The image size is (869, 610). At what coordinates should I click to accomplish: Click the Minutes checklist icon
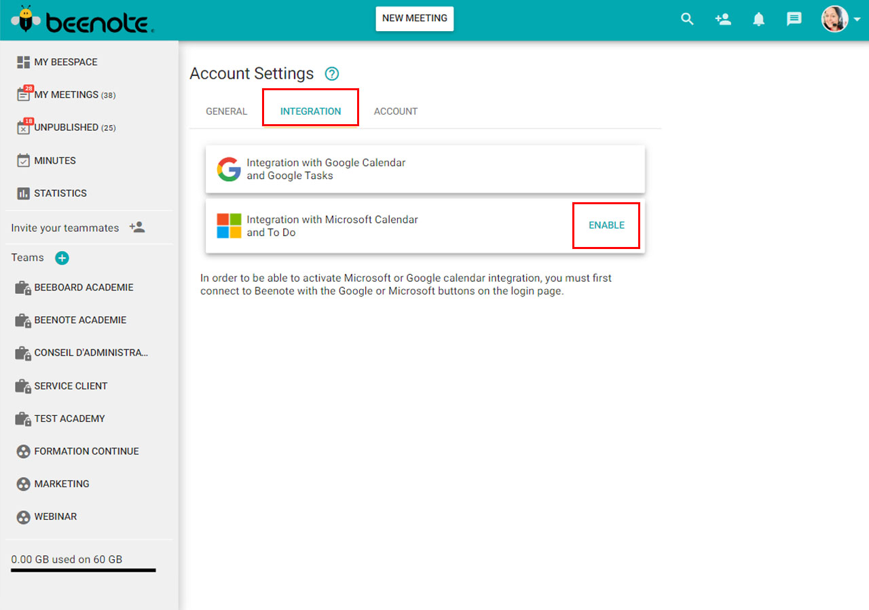pos(23,160)
